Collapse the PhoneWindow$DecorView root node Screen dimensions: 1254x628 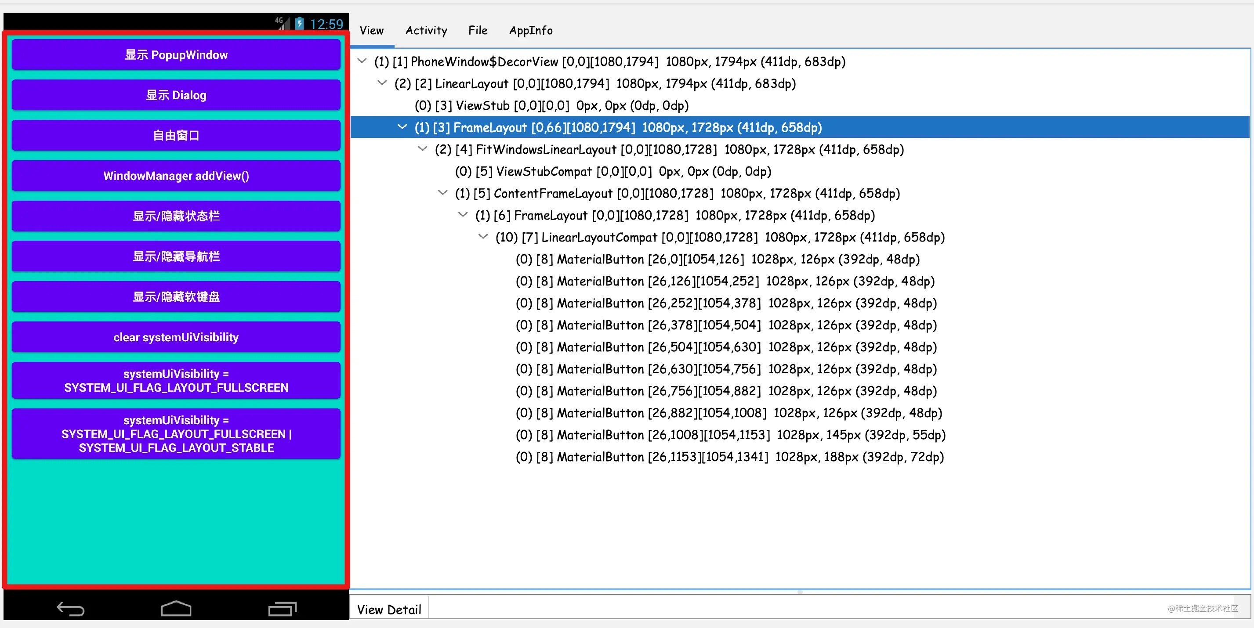362,61
